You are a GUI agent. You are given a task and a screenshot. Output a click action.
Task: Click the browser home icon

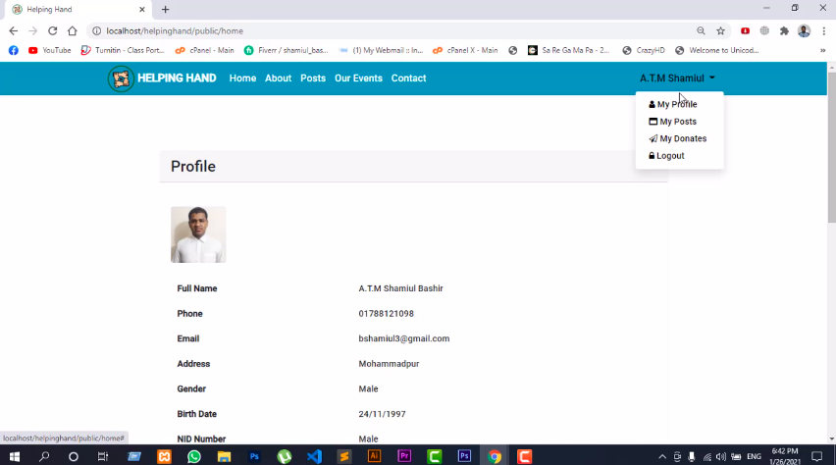point(73,31)
